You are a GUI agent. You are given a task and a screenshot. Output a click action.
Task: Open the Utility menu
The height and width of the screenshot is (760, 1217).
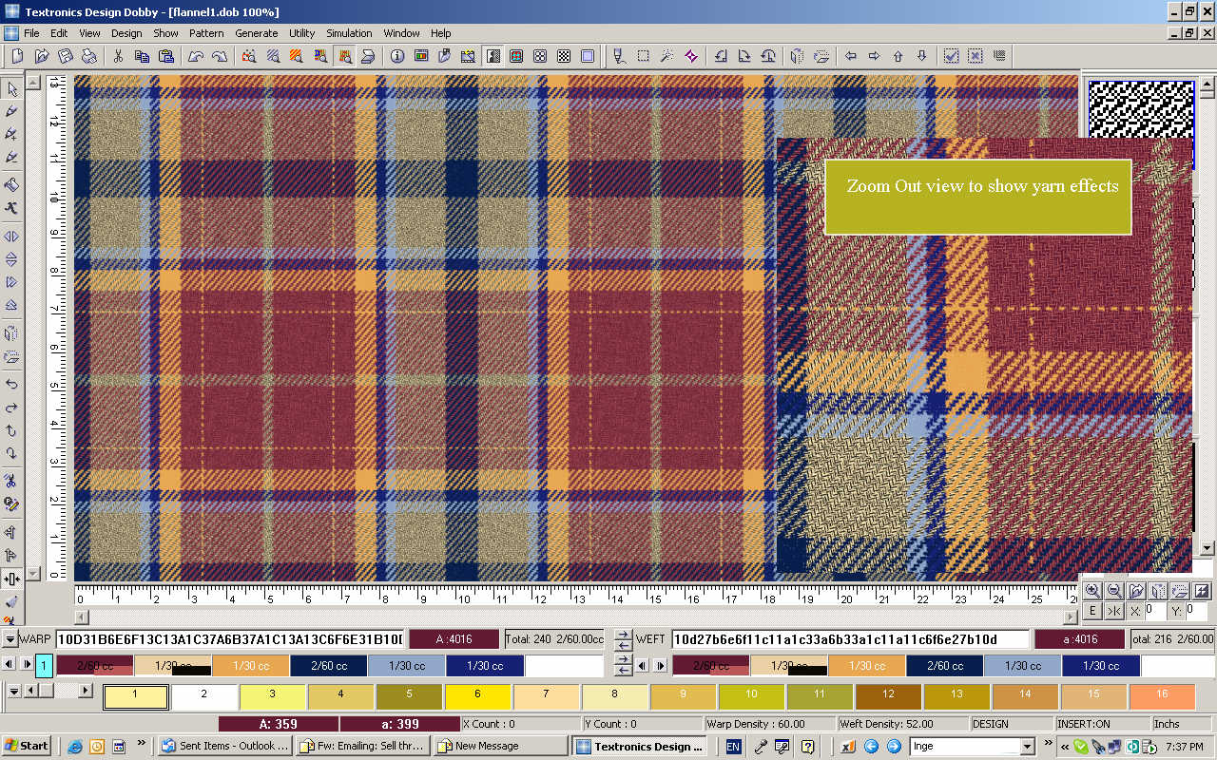click(301, 33)
